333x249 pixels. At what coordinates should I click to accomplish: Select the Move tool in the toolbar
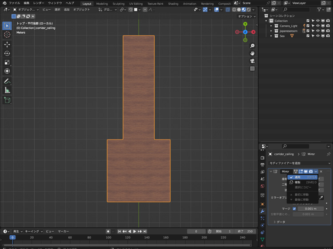(7, 44)
